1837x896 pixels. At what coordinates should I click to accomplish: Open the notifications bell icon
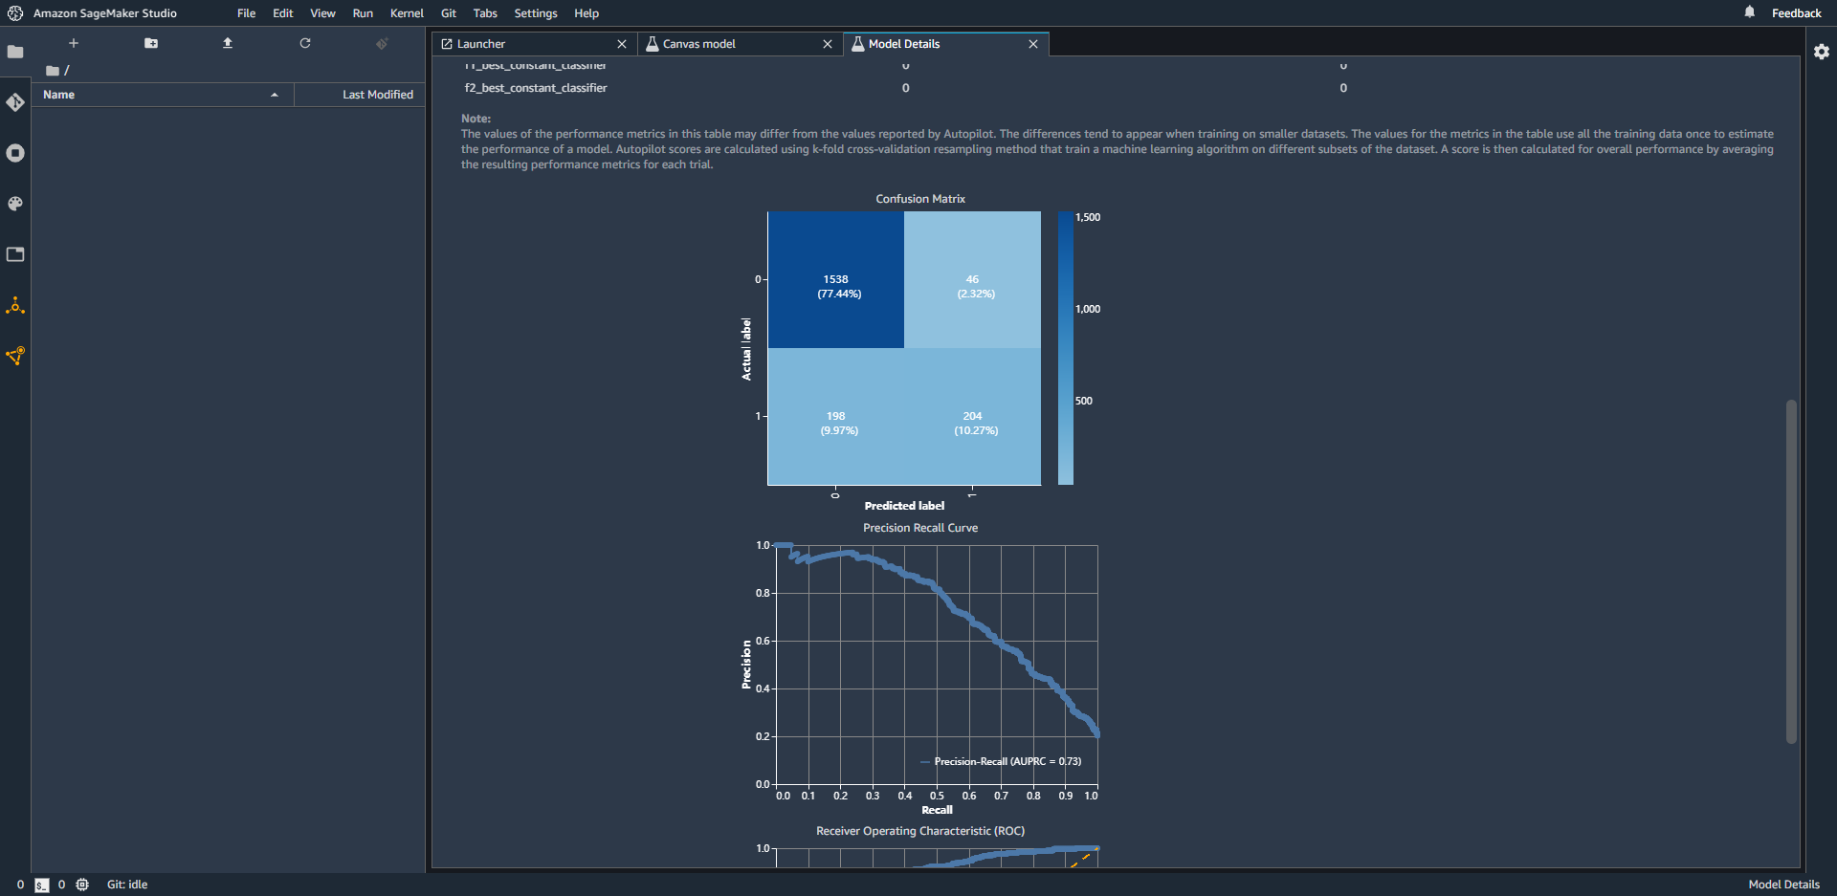click(1749, 12)
